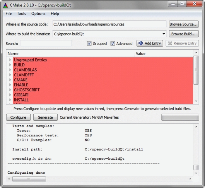Click the output log scroll left arrow
The image size is (205, 188).
click(x=9, y=179)
